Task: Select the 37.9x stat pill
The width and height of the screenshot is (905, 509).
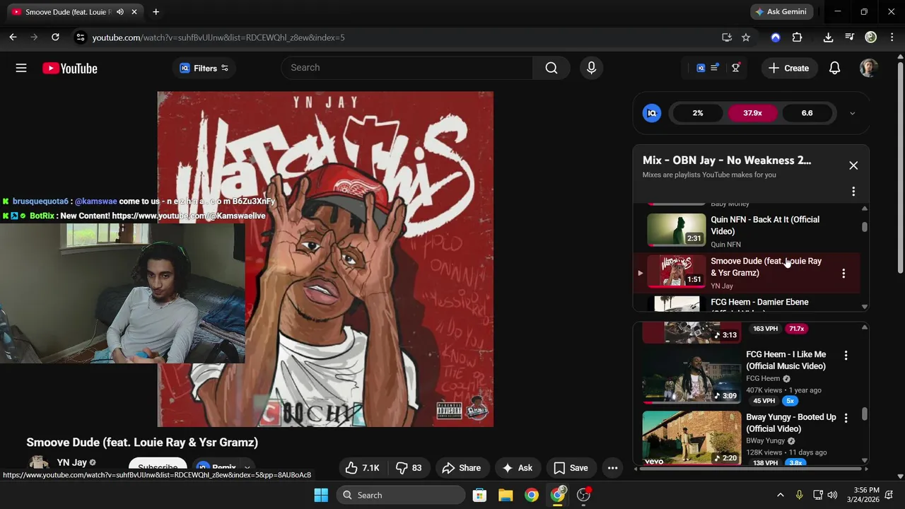Action: (x=752, y=113)
